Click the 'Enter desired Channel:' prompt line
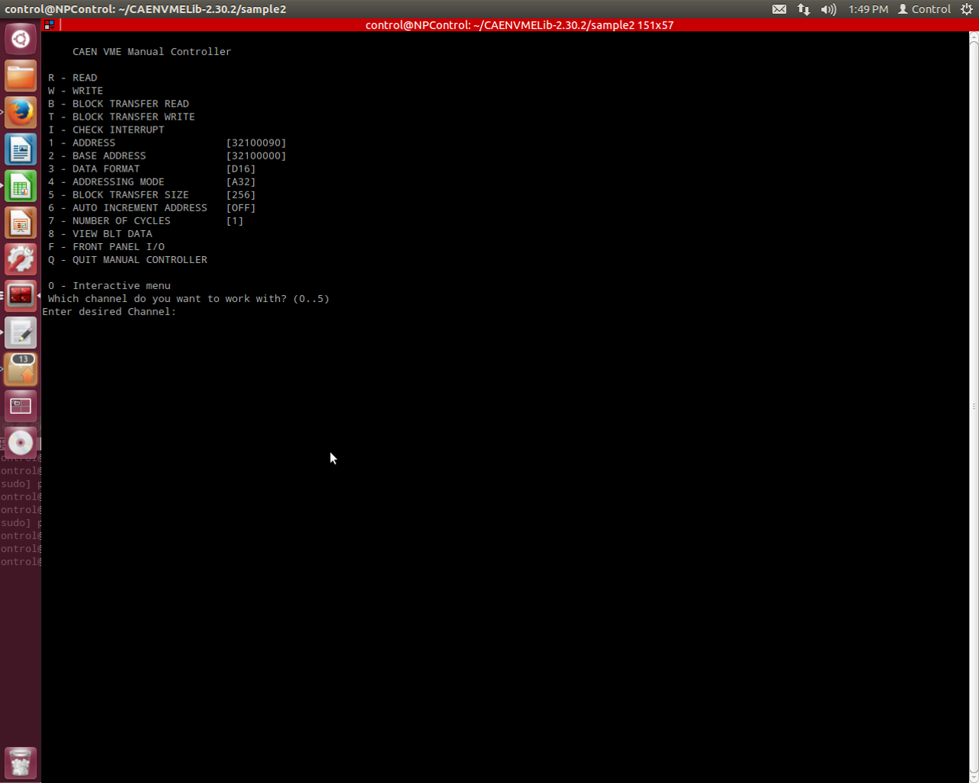 (109, 312)
